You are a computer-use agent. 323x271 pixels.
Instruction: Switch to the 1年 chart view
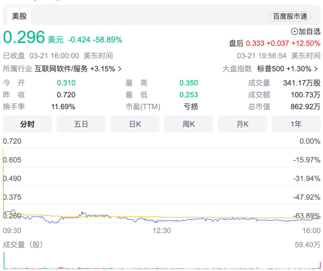(296, 124)
